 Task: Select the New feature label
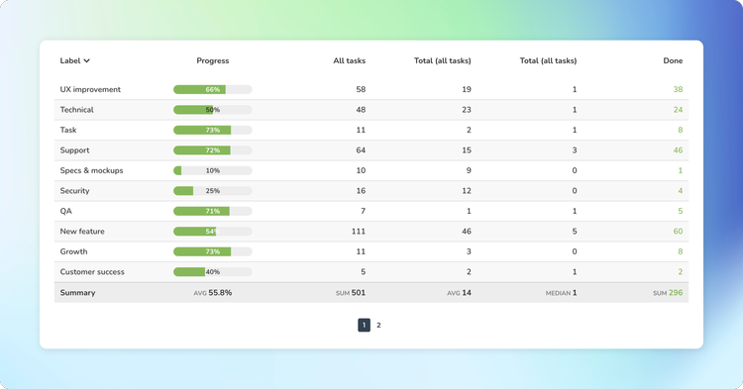click(82, 232)
